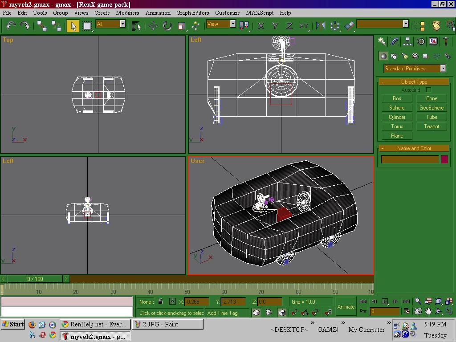Click the Mirror Selected Objects tool
This screenshot has height=342, width=456.
click(x=321, y=26)
